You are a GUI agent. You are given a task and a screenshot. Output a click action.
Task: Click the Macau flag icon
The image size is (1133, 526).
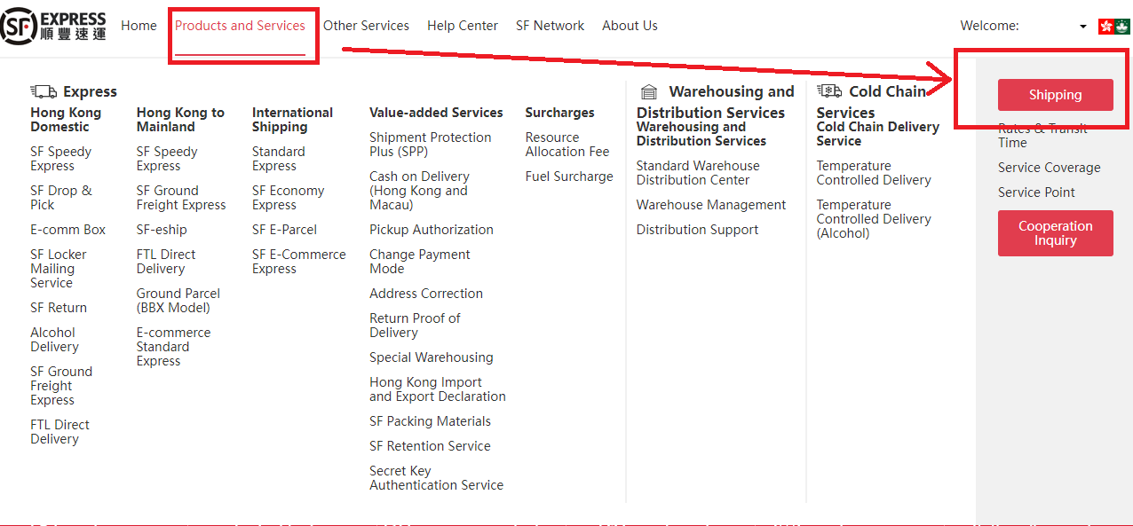(x=1122, y=27)
